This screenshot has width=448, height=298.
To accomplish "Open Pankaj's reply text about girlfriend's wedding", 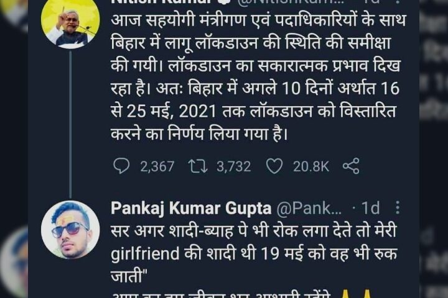I will [x=254, y=254].
